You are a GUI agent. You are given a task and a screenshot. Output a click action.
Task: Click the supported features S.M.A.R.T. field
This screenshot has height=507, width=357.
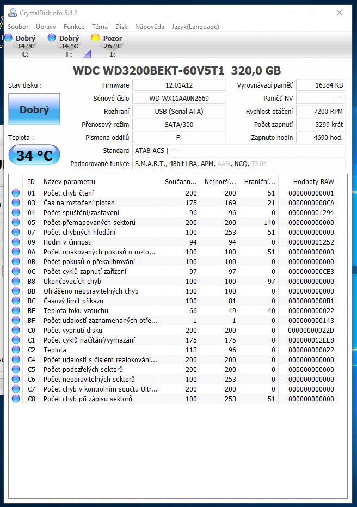click(239, 163)
